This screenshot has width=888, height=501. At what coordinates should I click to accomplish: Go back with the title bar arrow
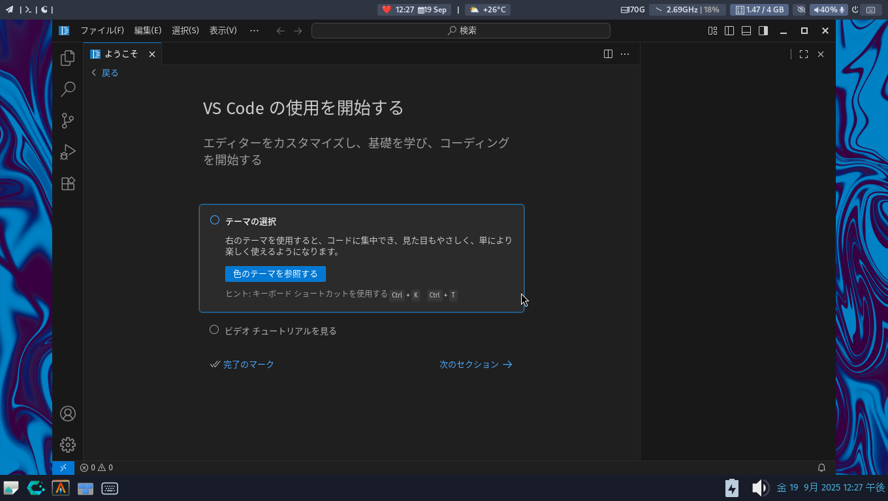point(281,31)
